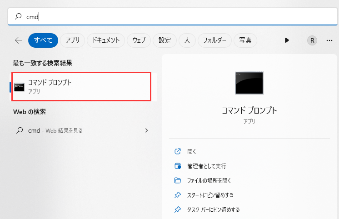
Task: Open cmd - Web 結果を見る result
Action: point(83,130)
